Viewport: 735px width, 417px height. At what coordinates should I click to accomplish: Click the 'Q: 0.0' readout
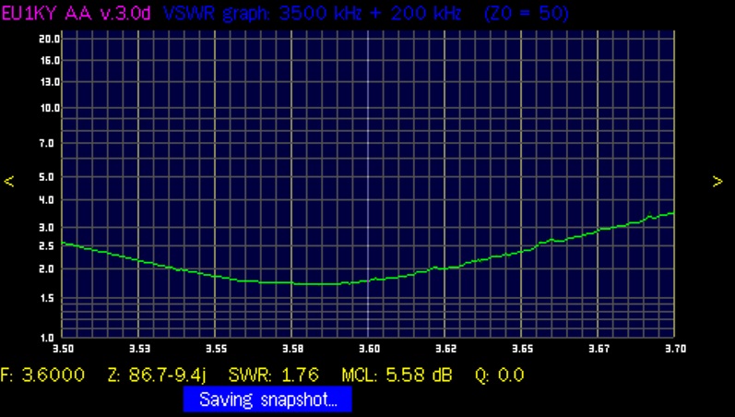(499, 375)
